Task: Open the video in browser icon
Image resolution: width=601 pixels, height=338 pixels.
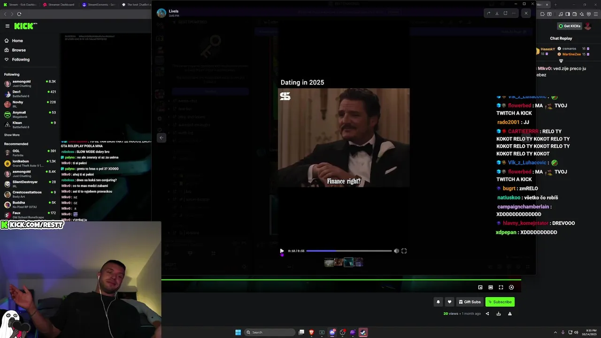Action: [x=505, y=13]
